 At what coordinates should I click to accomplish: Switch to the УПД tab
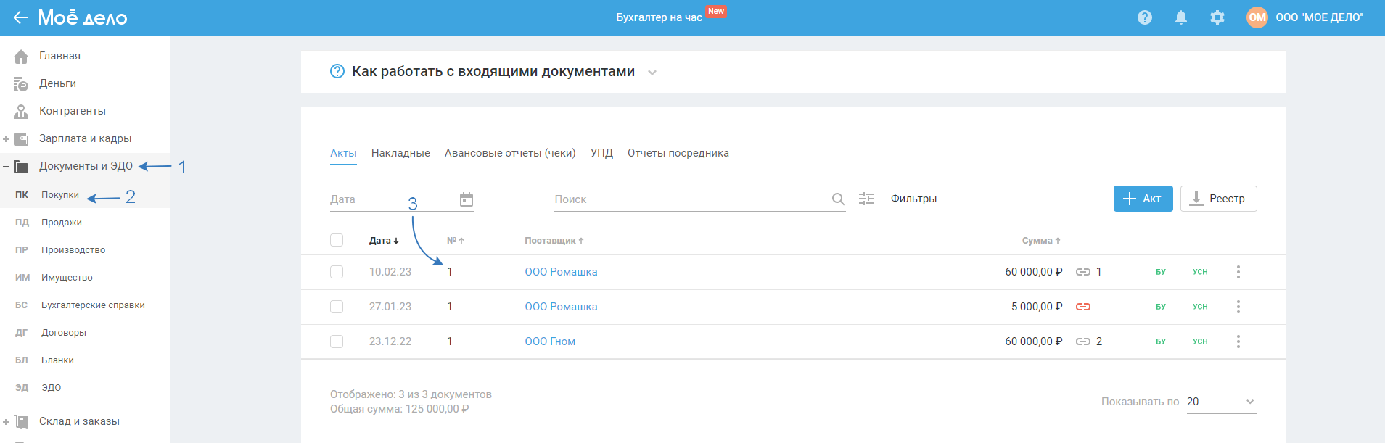point(601,153)
